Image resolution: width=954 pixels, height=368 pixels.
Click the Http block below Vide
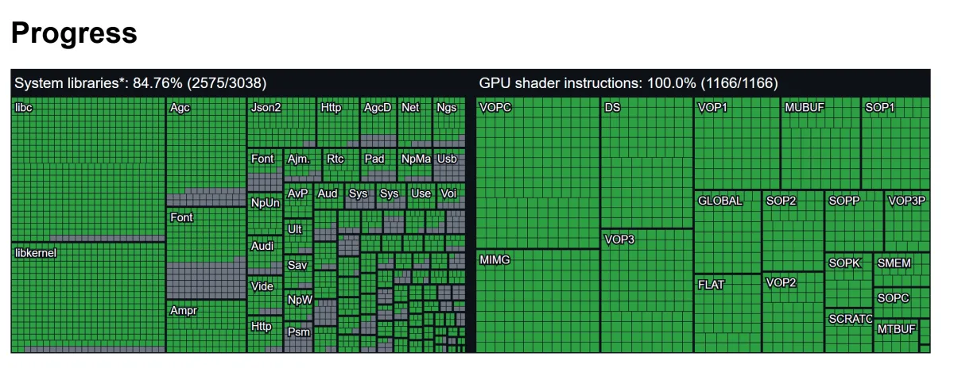tap(266, 335)
